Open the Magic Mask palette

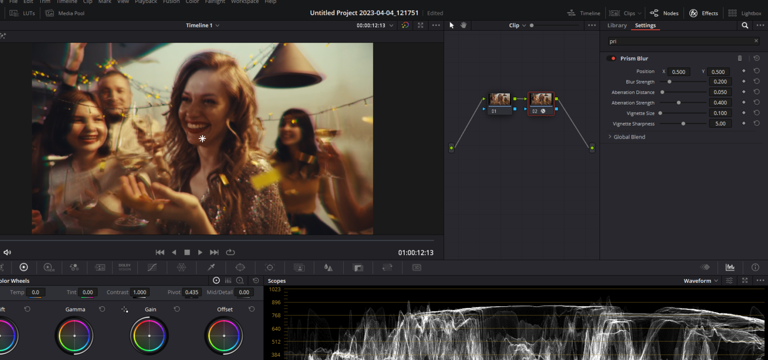click(299, 267)
